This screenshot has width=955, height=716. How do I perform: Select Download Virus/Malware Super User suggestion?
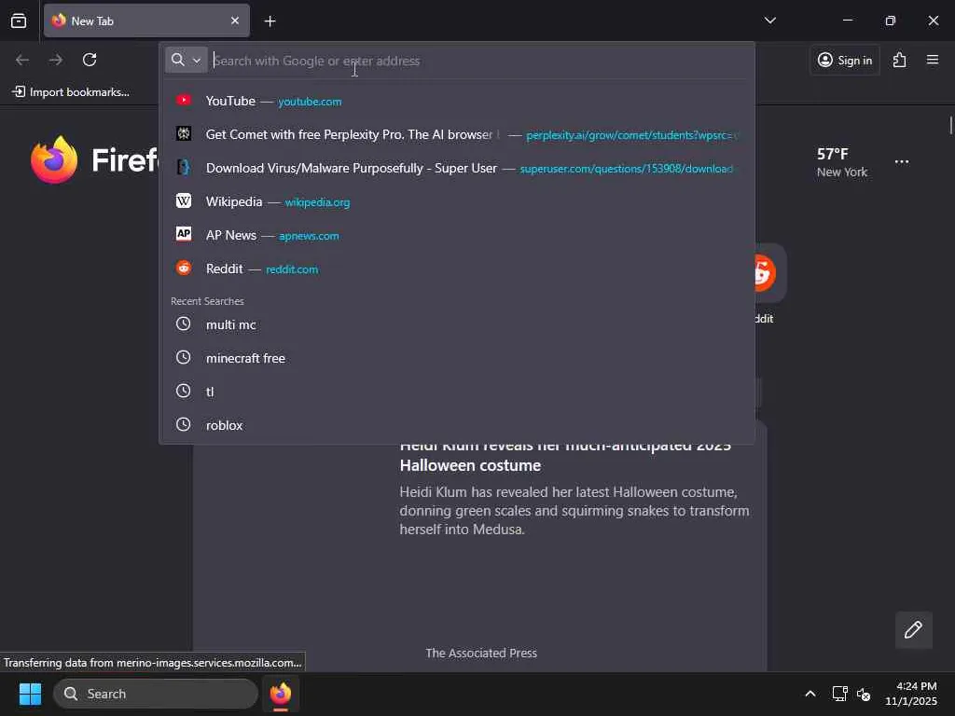tap(456, 168)
